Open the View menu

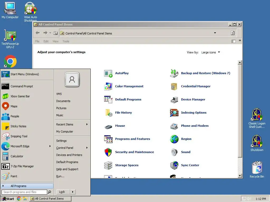click(x=55, y=41)
